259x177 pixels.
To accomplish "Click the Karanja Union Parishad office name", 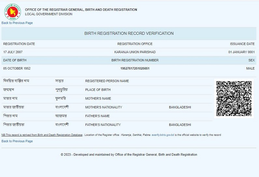I will [135, 52].
